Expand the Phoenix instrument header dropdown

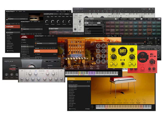pos(90,79)
